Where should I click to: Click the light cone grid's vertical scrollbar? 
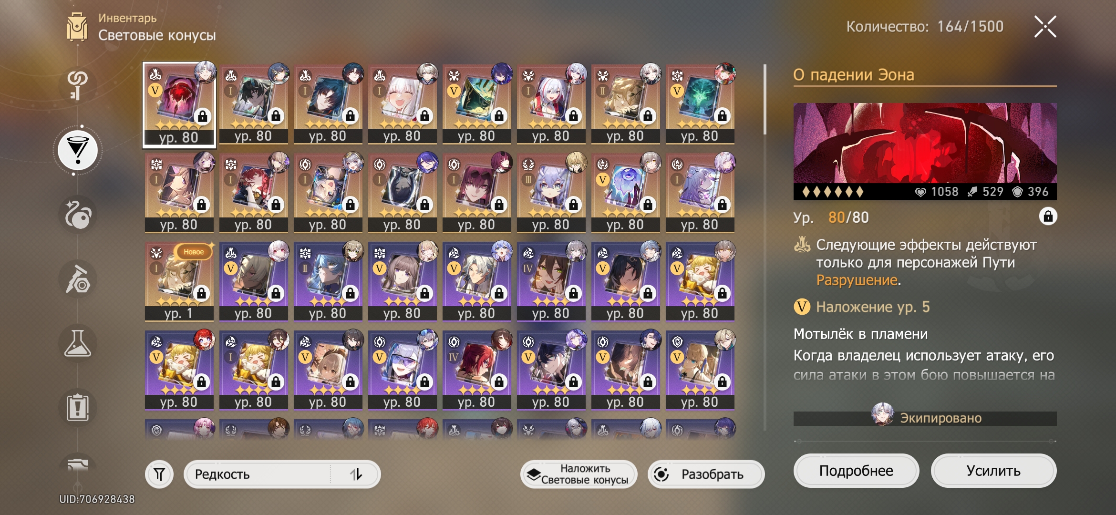click(765, 247)
